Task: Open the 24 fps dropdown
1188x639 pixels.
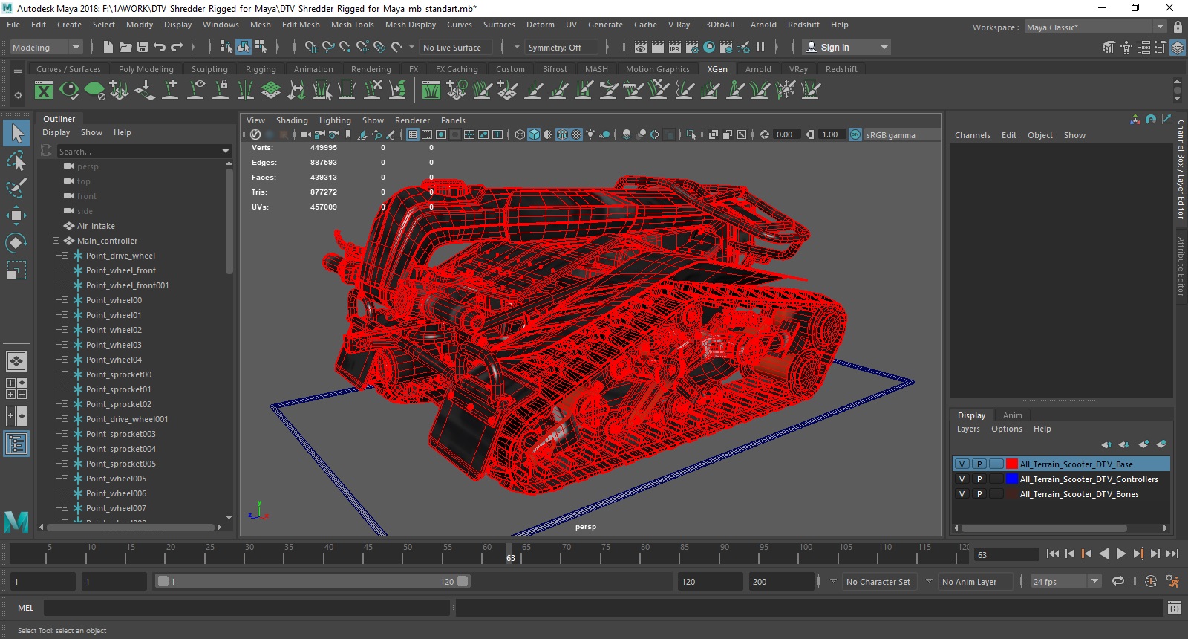Action: tap(1065, 581)
